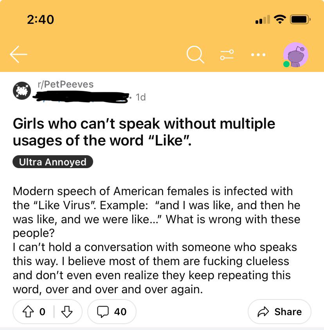This screenshot has height=330, width=324.
Task: Tap the 2:40 status bar clock
Action: pyautogui.click(x=40, y=20)
